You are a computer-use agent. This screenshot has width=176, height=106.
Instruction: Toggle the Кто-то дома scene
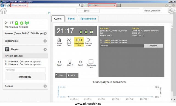59,42
